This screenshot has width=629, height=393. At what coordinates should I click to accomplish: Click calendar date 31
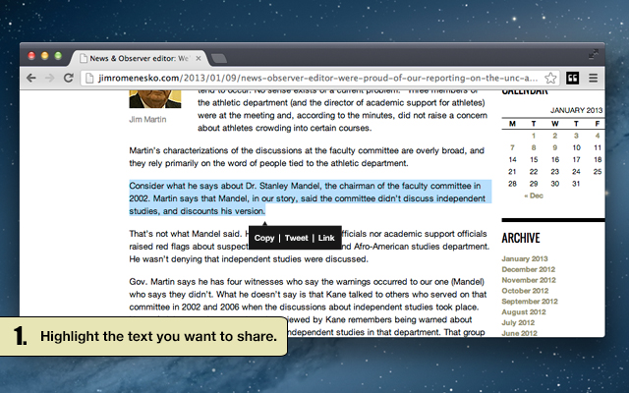point(576,184)
